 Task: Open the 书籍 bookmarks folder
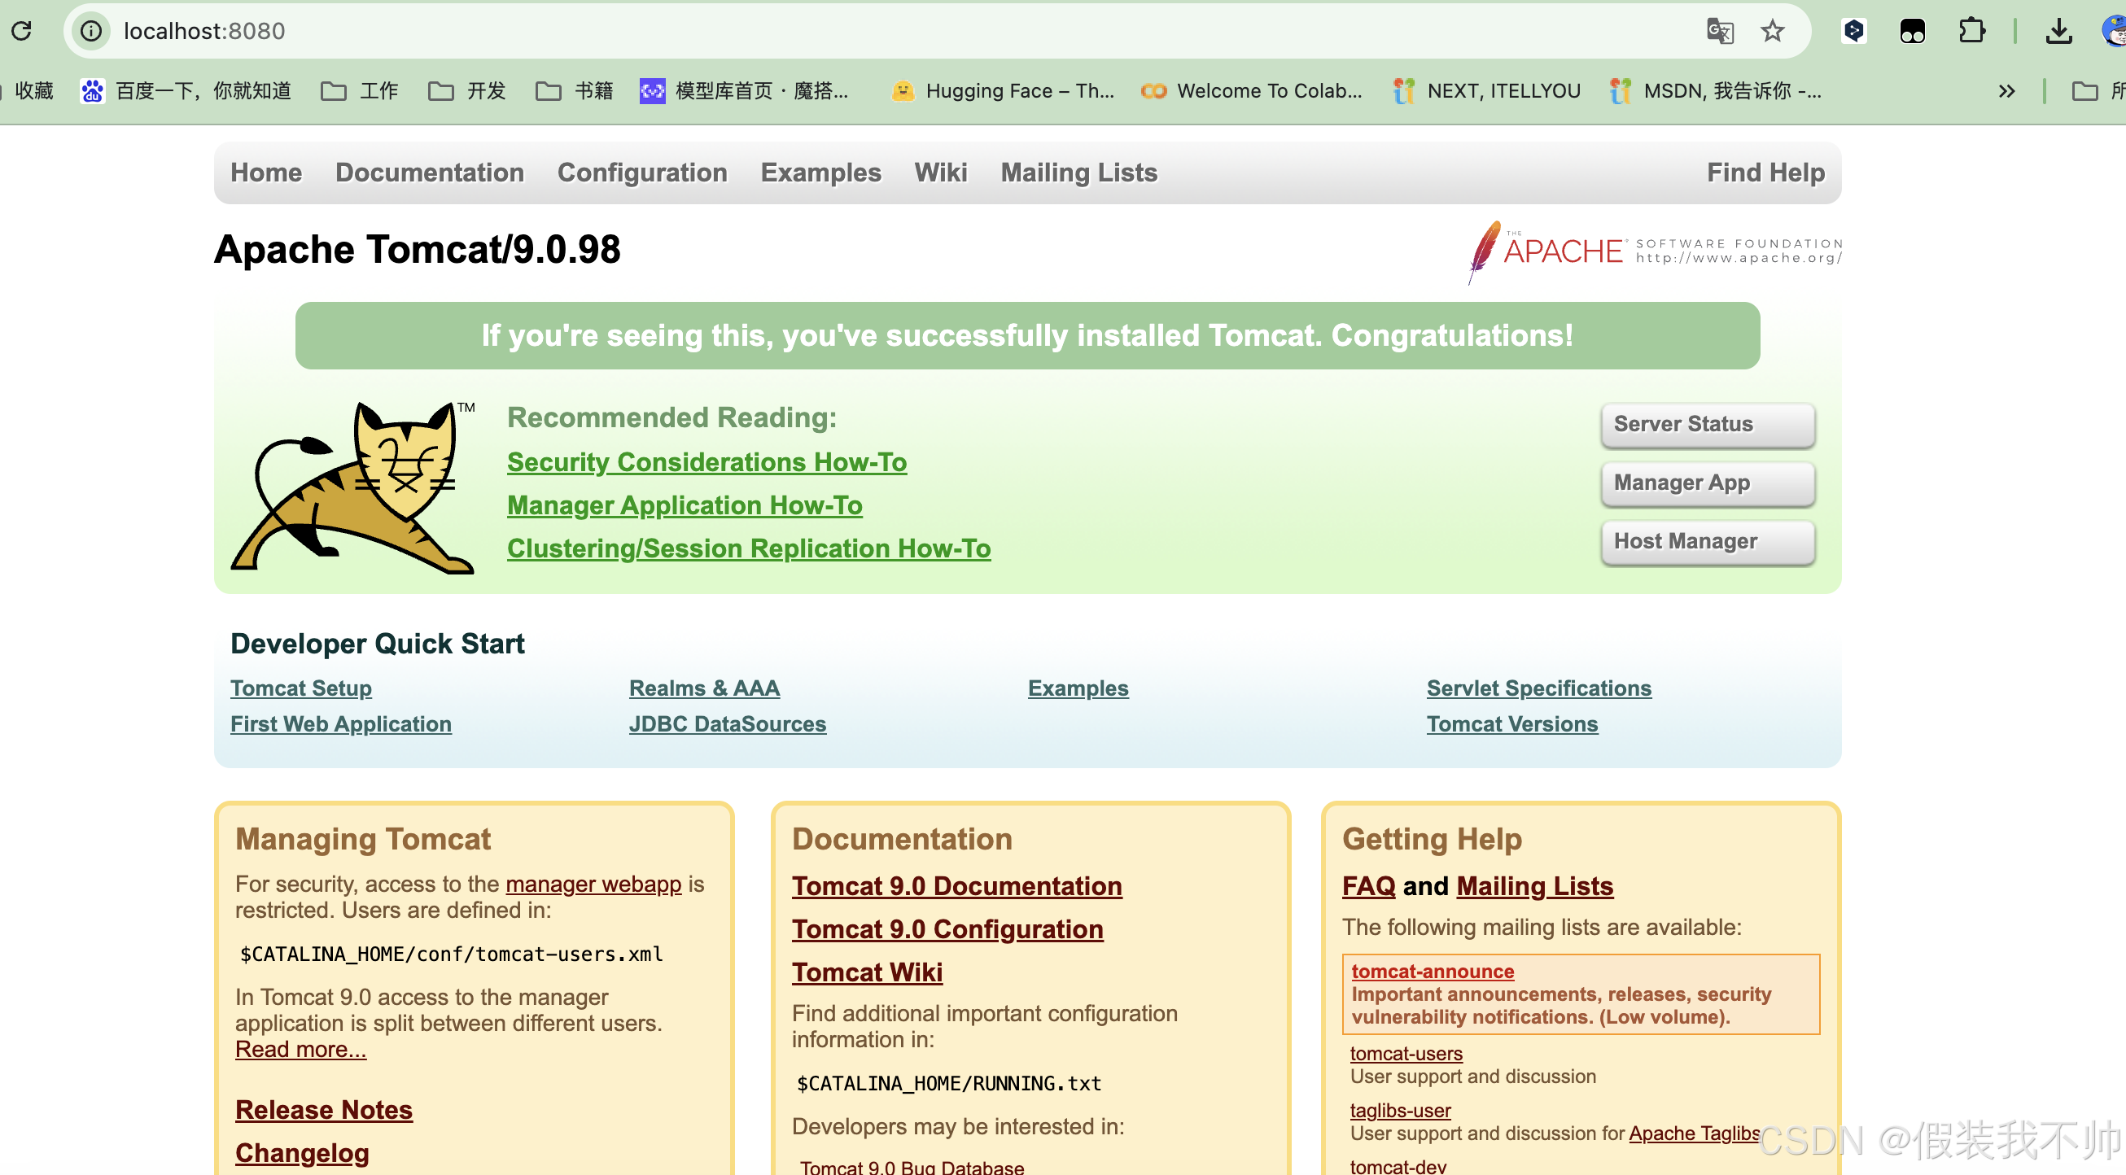[575, 91]
